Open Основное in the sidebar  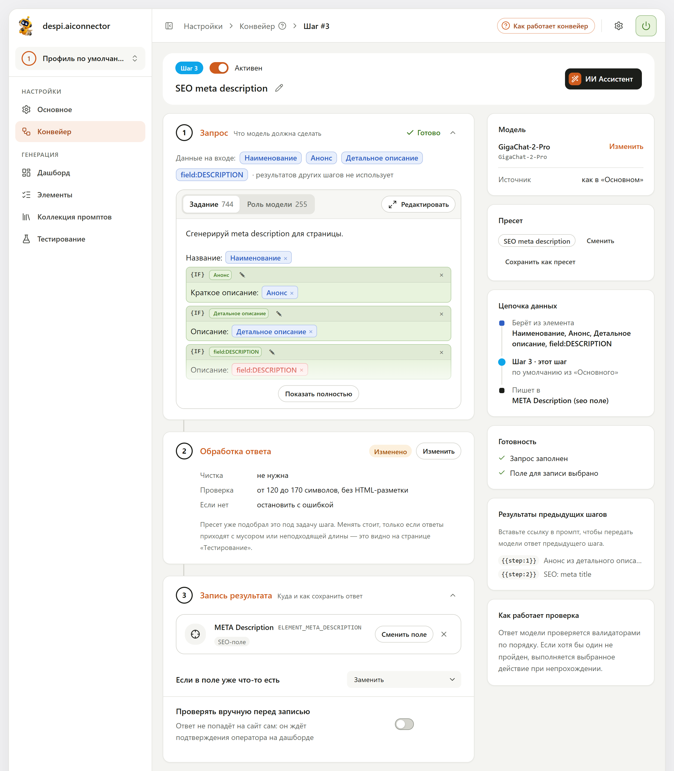pyautogui.click(x=80, y=109)
